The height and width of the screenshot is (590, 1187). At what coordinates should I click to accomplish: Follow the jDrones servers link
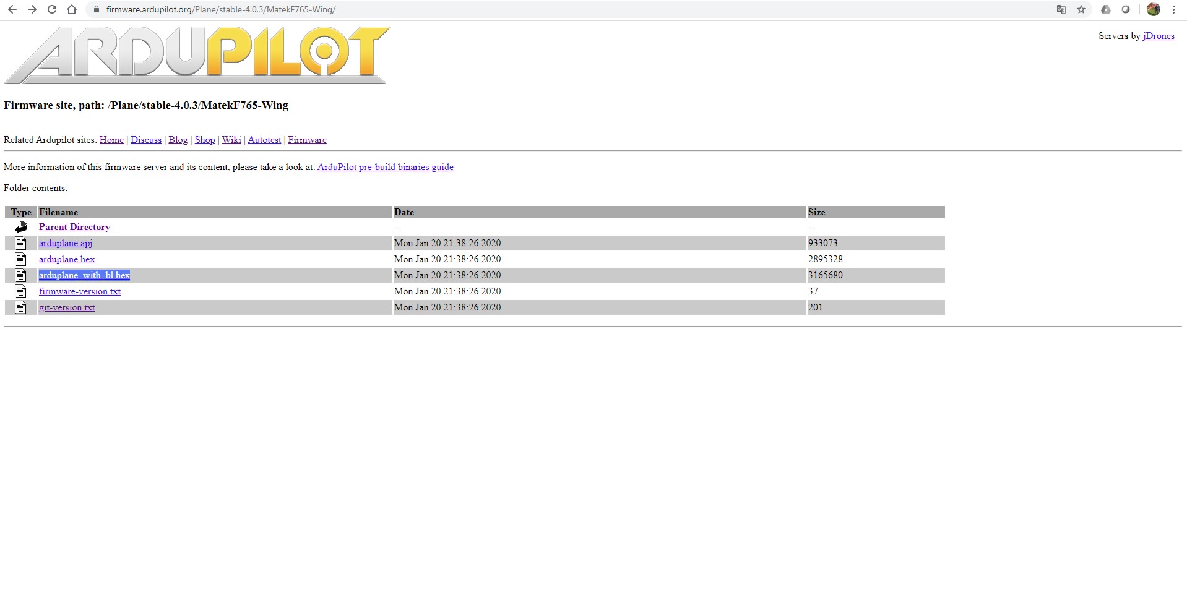(1158, 36)
